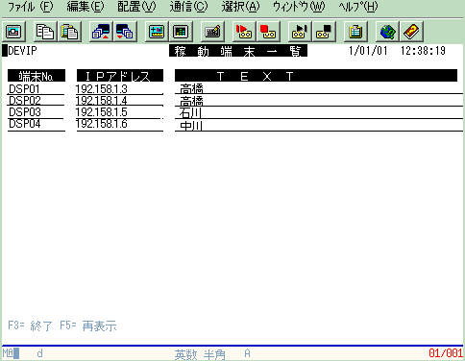Open the keyboard remap icon

pyautogui.click(x=212, y=32)
